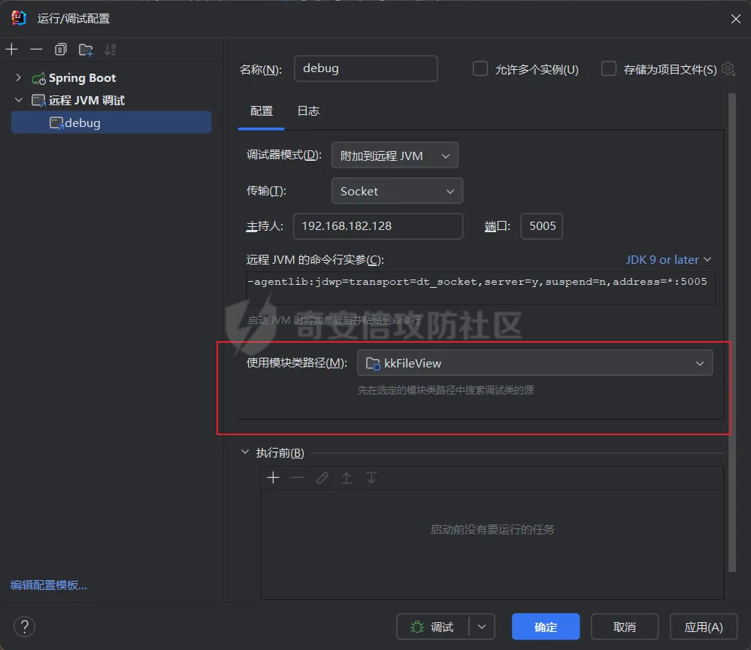Open the kkFileView module classpath dropdown
The width and height of the screenshot is (751, 650).
tap(534, 363)
